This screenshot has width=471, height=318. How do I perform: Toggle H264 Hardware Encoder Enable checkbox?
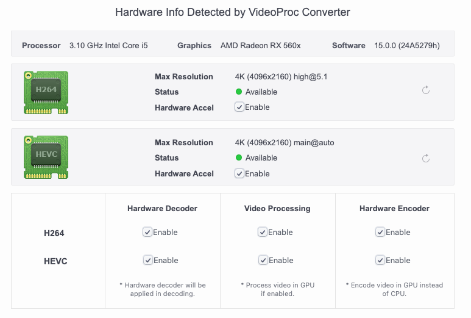coord(380,233)
